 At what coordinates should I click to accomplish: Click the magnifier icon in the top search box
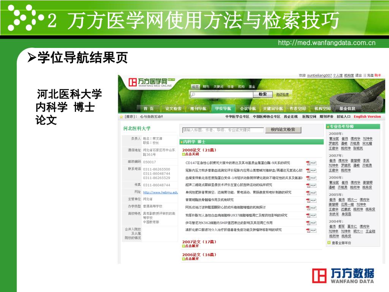[x=193, y=94]
